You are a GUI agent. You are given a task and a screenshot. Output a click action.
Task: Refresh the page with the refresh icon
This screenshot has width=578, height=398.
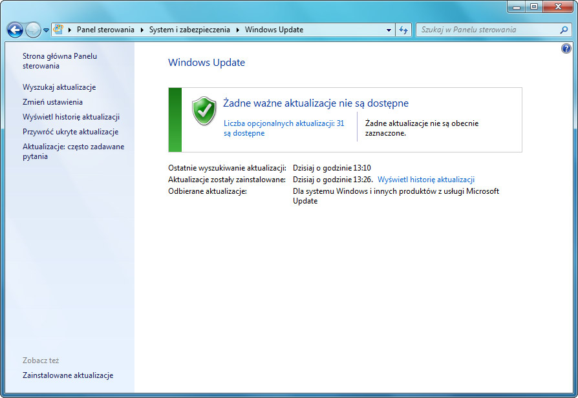(x=403, y=30)
